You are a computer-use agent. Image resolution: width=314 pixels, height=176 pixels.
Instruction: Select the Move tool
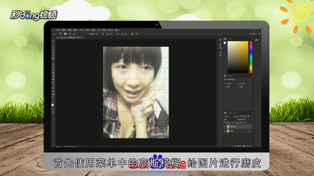[53, 41]
